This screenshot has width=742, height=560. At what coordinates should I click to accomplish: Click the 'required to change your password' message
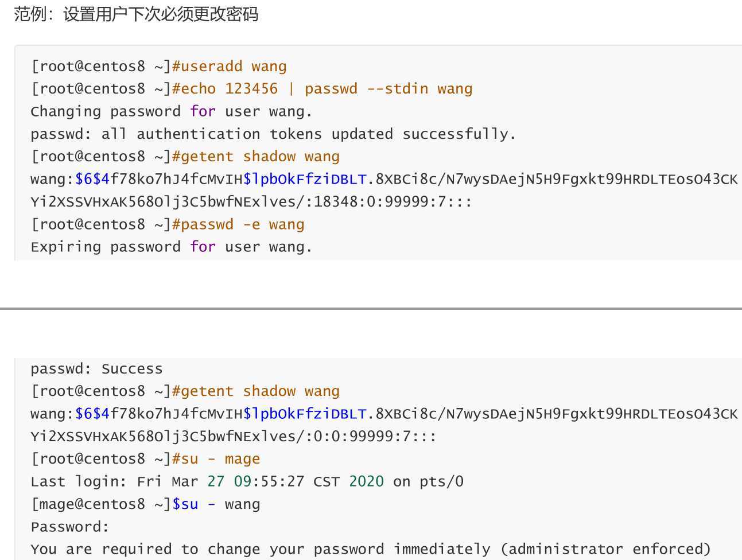pyautogui.click(x=371, y=550)
